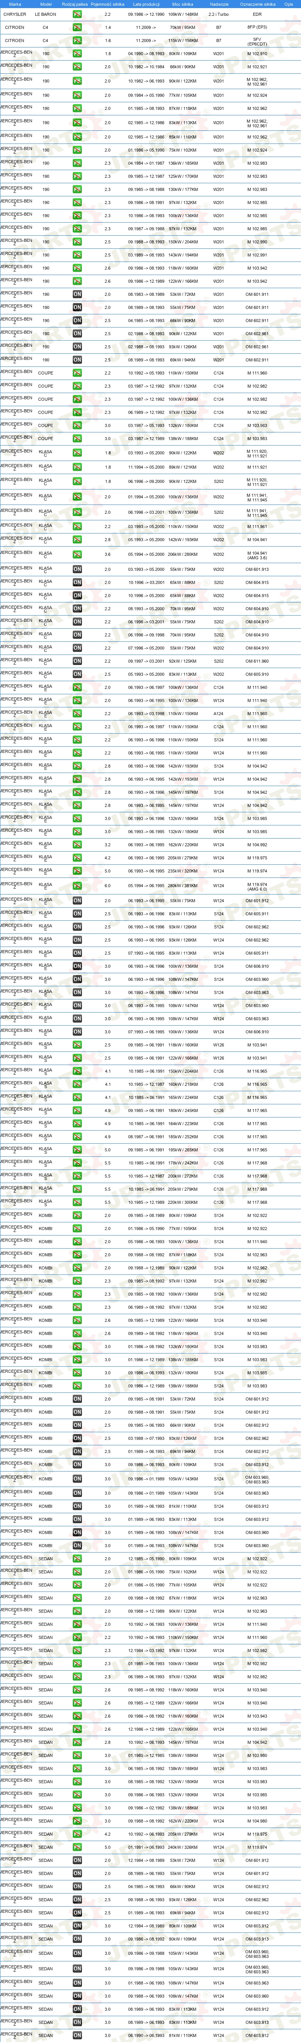This screenshot has width=301, height=2042.
Task: Click the diesel ON icon in the 190 69kW / 94KM row
Action: point(77,360)
